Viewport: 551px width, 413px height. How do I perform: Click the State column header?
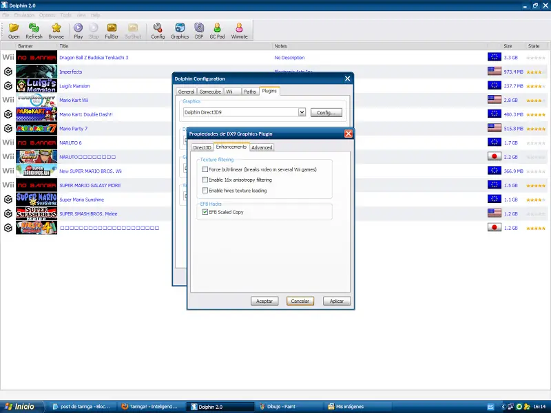coord(537,46)
